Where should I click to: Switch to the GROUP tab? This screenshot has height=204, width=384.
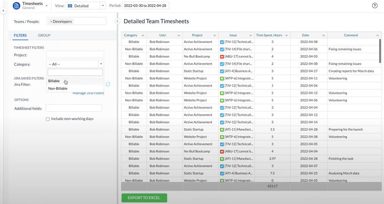[44, 35]
